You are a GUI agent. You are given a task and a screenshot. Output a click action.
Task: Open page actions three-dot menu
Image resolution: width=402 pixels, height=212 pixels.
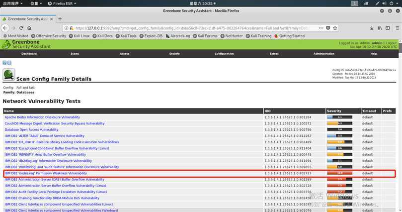[x=321, y=28]
